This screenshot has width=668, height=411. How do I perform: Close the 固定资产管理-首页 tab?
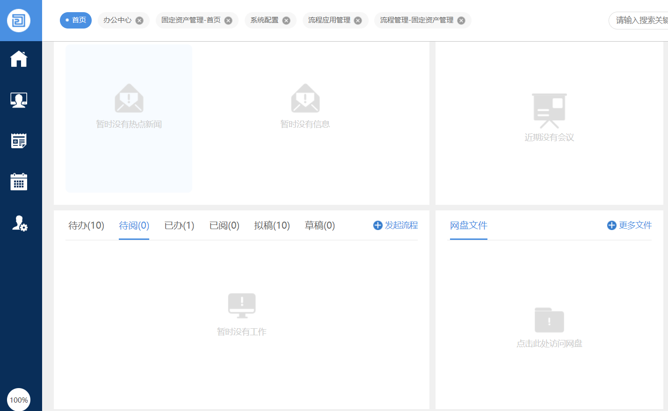click(228, 21)
